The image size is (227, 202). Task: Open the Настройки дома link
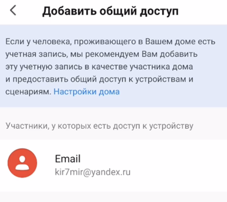[87, 91]
